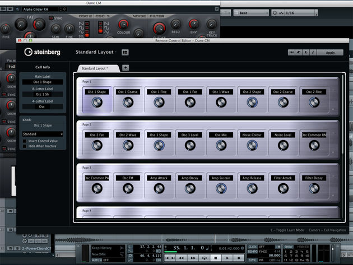
Task: Toggle Learn mode with the L icon
Action: pos(306,53)
